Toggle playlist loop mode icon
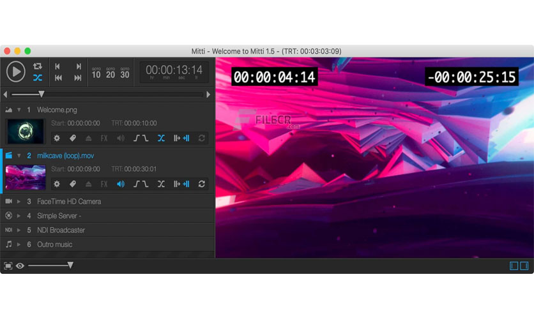534x309 pixels. 38,66
